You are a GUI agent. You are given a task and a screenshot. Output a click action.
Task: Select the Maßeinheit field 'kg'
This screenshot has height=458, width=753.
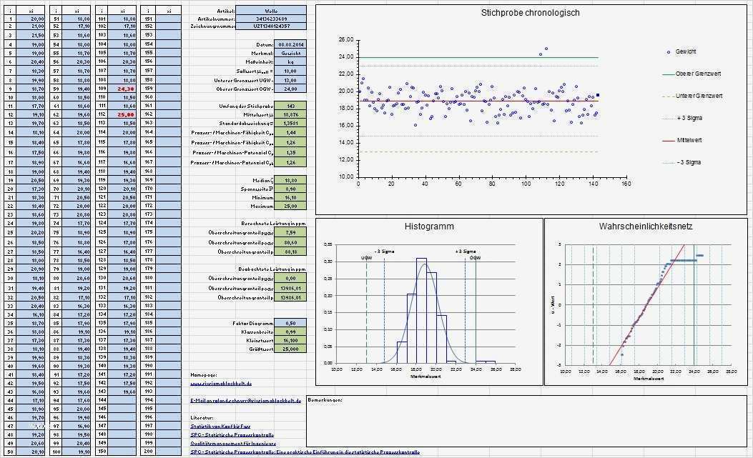(x=290, y=62)
